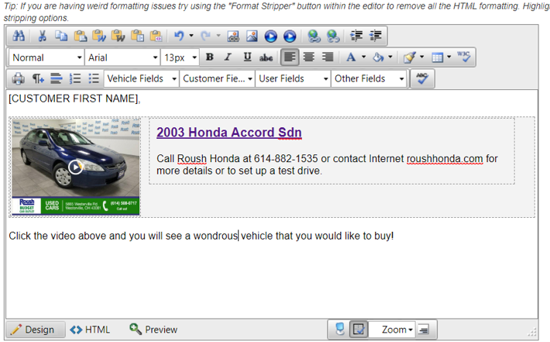Insert a bulleted list

coord(94,78)
